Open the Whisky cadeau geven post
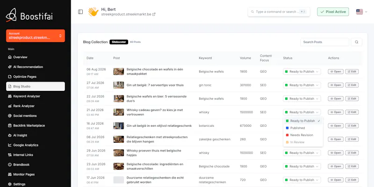The height and width of the screenshot is (187, 374). point(336,112)
